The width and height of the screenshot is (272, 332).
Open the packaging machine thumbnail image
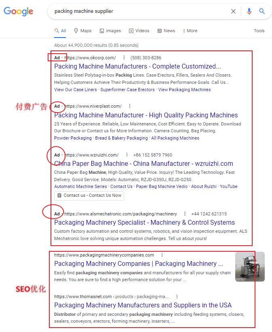[x=250, y=267]
